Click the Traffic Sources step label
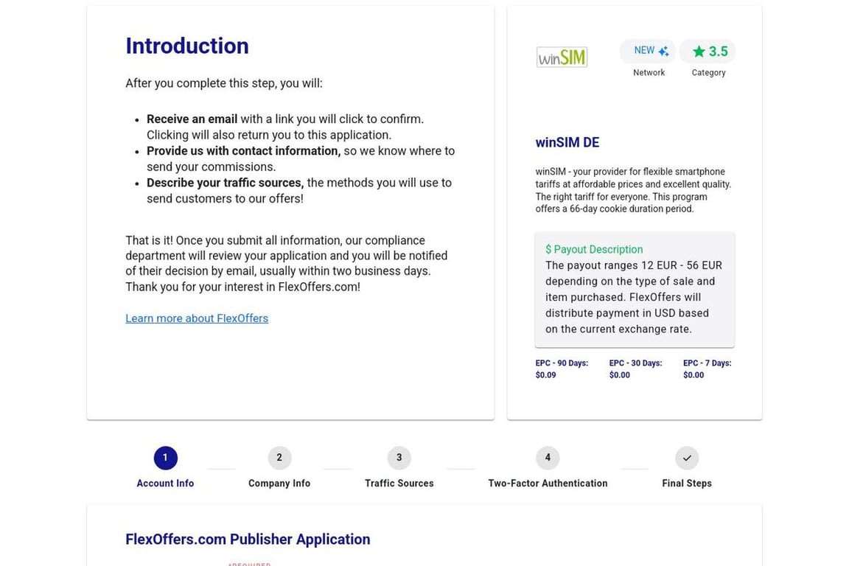 tap(399, 483)
